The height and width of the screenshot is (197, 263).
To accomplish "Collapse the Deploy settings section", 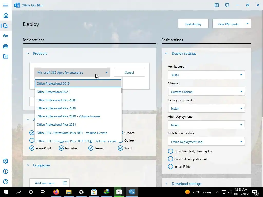I will click(166, 53).
